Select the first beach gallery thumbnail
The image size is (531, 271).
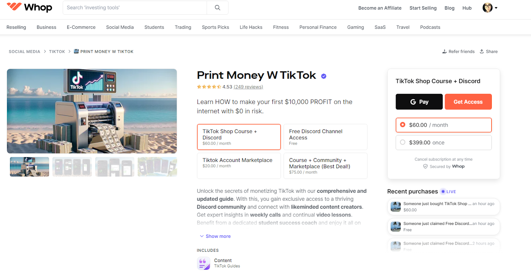30,167
